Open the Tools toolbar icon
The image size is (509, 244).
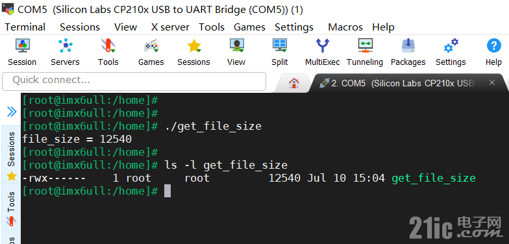pyautogui.click(x=108, y=45)
